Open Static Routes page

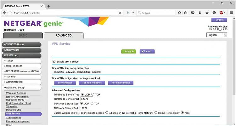click(14, 118)
